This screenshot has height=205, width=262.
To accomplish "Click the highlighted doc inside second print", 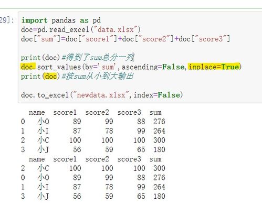I will click(51, 77).
